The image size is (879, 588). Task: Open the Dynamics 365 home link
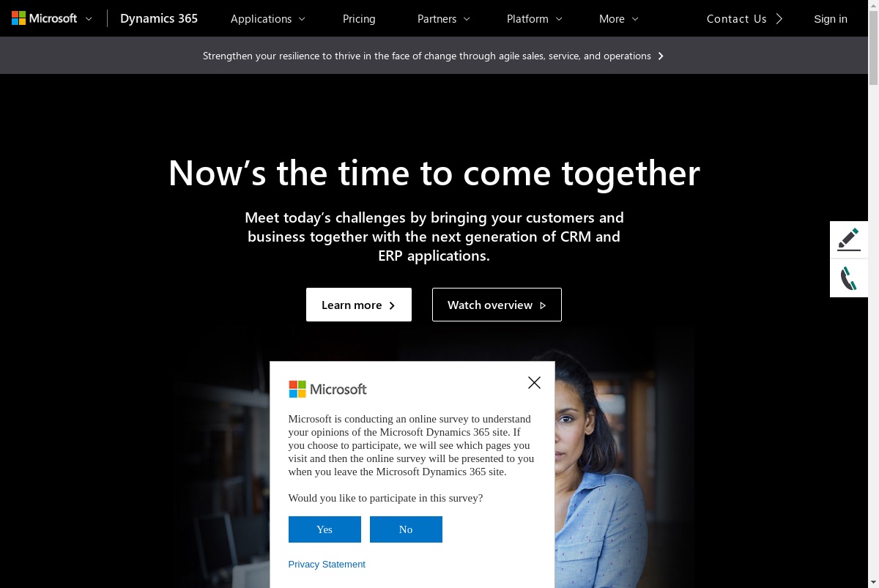point(159,18)
